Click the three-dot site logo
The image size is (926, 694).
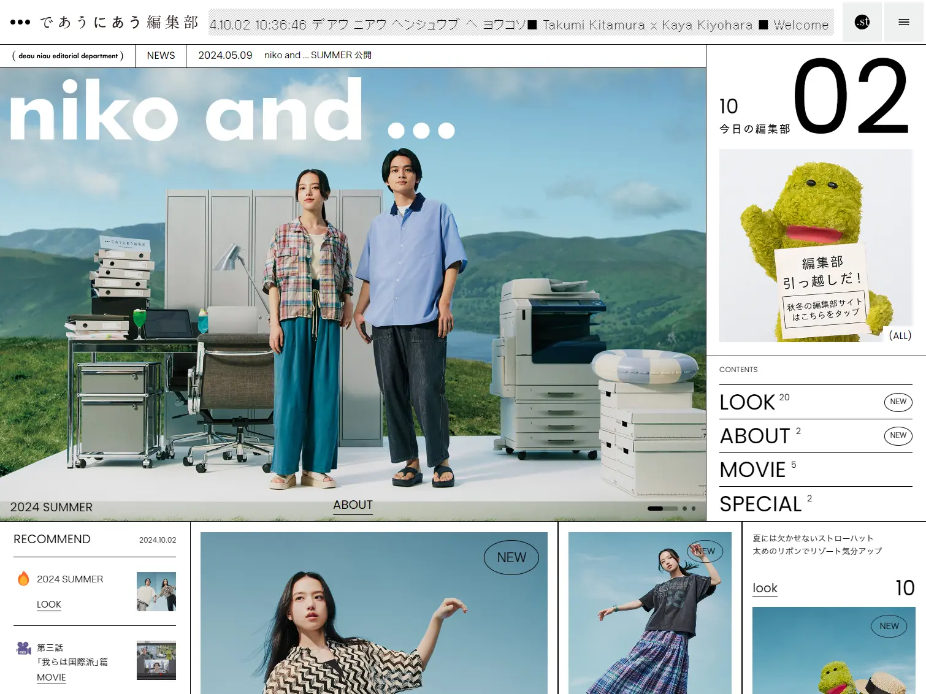pos(20,22)
